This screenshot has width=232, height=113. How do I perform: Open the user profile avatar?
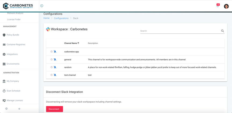226,6
